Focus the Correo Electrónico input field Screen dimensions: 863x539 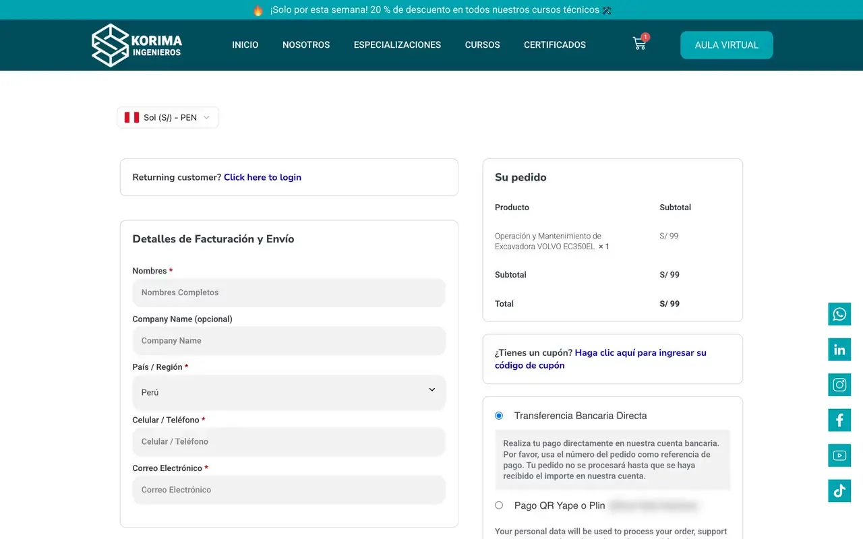click(x=289, y=490)
